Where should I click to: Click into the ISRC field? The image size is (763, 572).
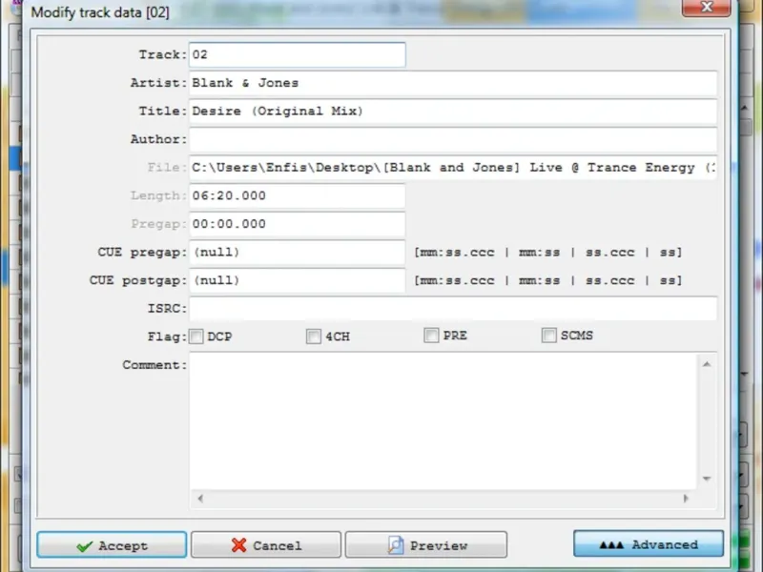(452, 308)
